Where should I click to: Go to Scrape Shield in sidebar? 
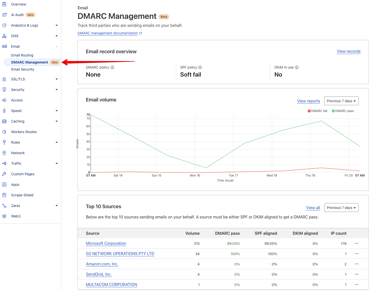[22, 195]
